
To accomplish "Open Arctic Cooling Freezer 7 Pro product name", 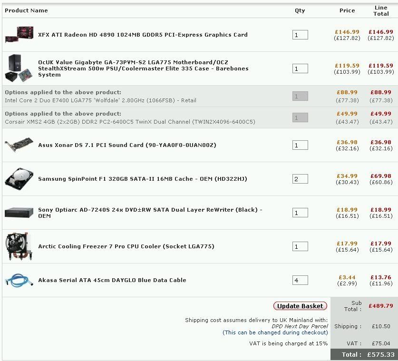I will (126, 246).
